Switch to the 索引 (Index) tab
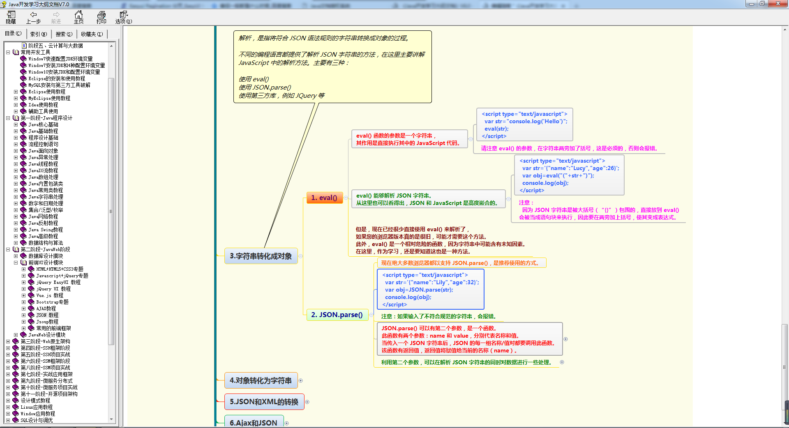Viewport: 789px width, 428px height. 39,34
